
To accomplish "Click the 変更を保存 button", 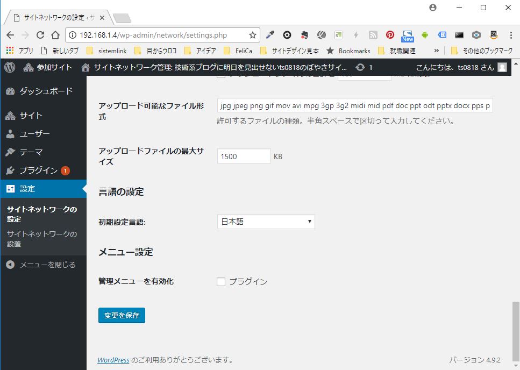I will tap(122, 315).
